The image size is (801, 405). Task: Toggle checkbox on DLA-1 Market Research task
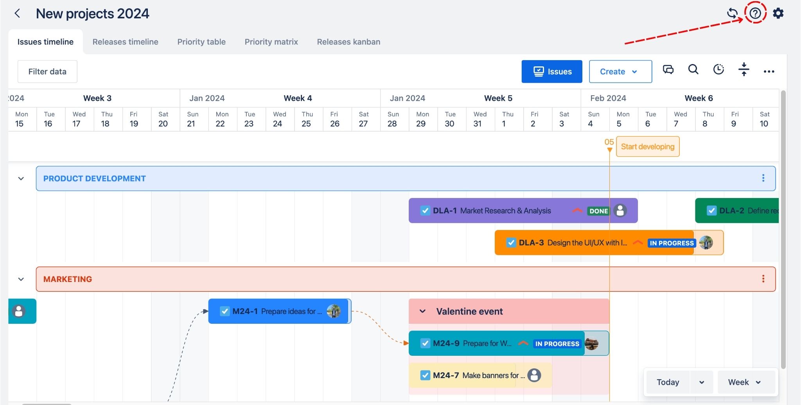[425, 211]
